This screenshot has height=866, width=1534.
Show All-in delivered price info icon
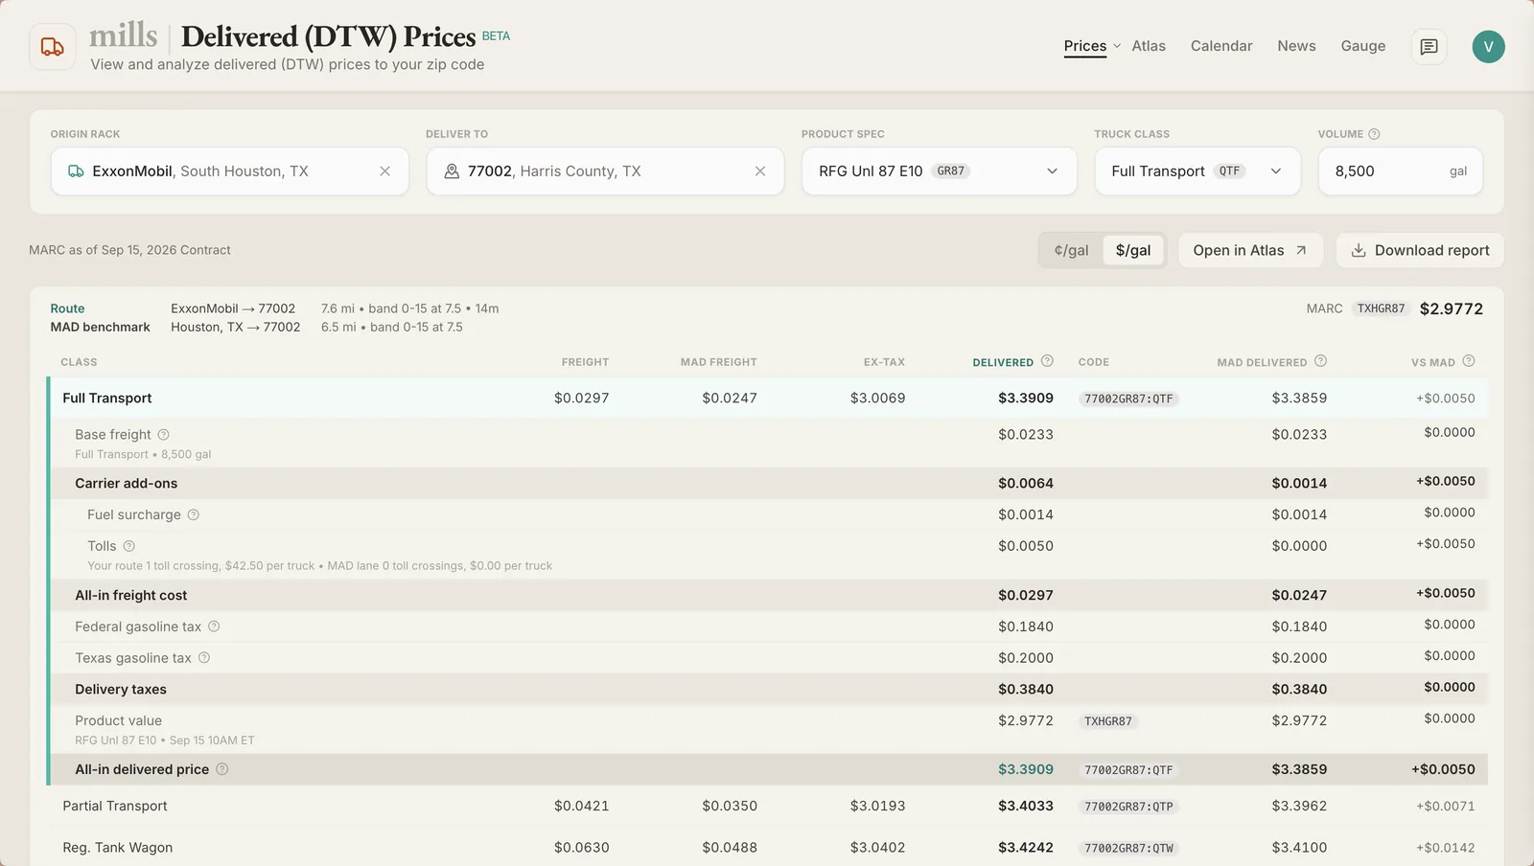pos(221,769)
